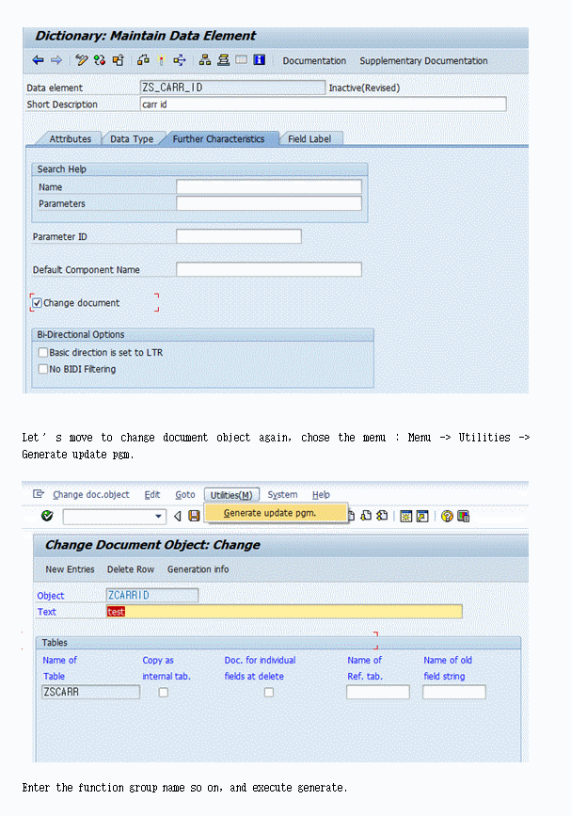This screenshot has height=816, width=571.
Task: Click the Short Description field
Action: [323, 104]
